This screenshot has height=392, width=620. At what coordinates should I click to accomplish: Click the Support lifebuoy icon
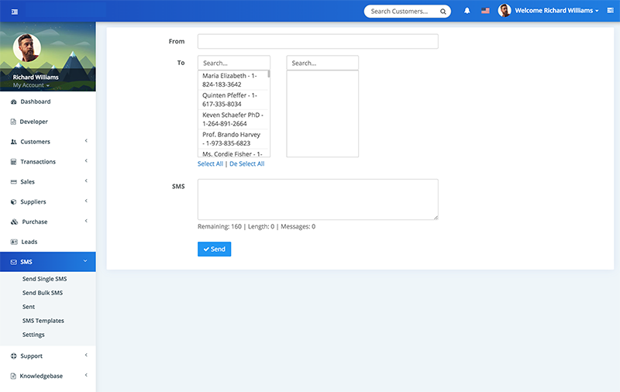(x=13, y=356)
